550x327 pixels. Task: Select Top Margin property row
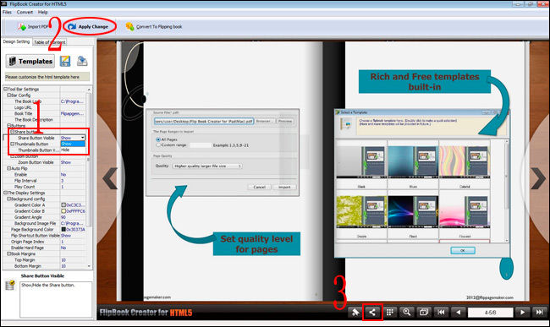point(44,260)
